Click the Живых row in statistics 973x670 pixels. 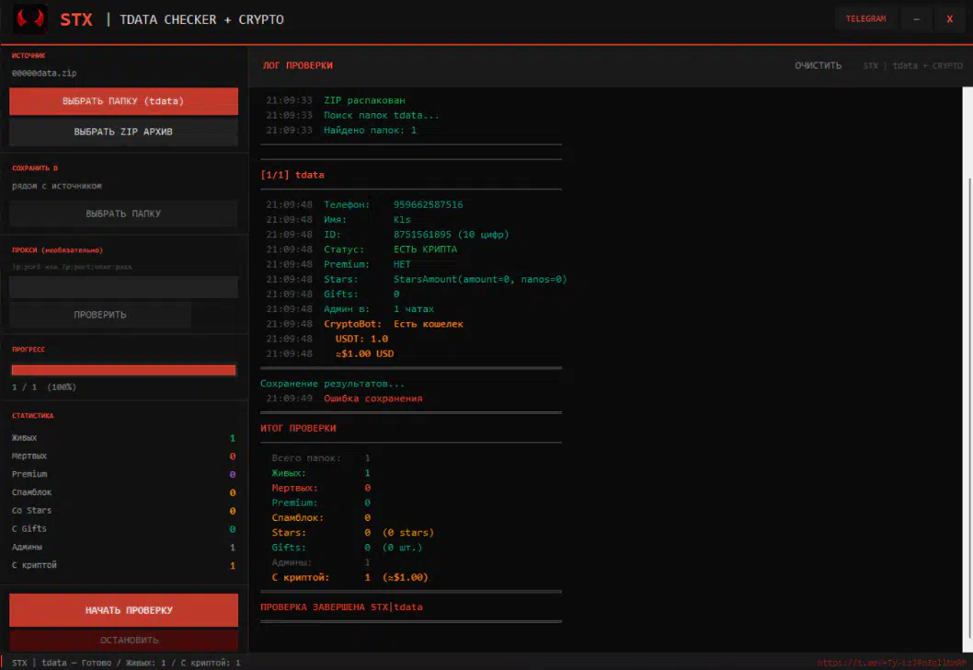123,438
